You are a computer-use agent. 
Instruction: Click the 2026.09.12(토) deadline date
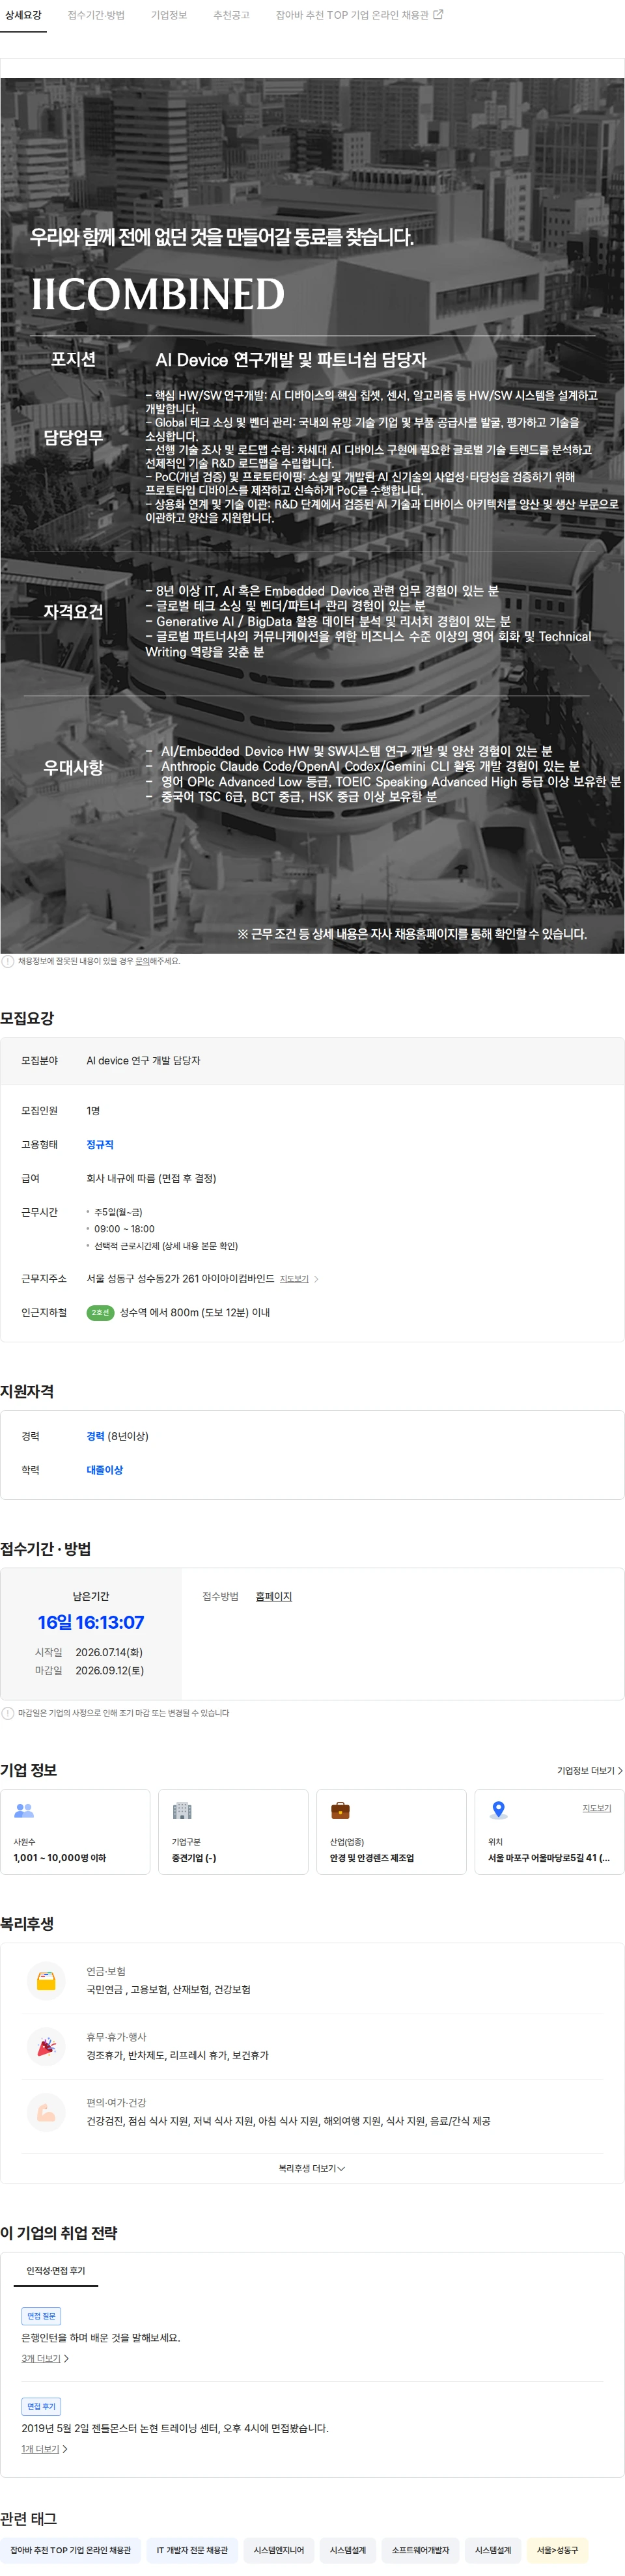[110, 1670]
